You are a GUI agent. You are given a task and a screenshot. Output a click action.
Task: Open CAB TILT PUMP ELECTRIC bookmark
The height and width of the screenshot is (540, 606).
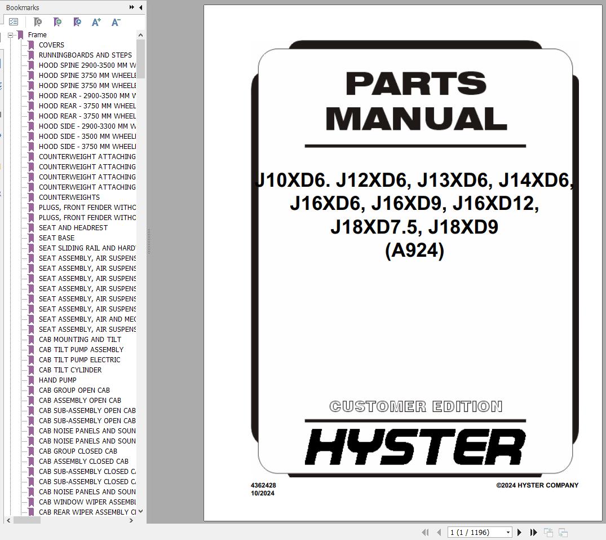click(x=79, y=360)
